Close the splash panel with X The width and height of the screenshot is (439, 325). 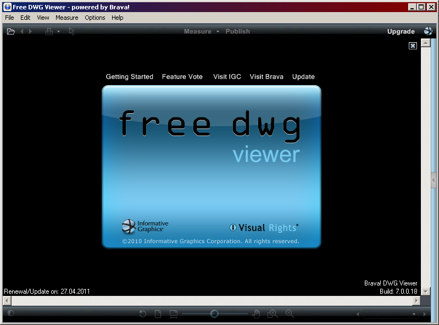(x=413, y=46)
